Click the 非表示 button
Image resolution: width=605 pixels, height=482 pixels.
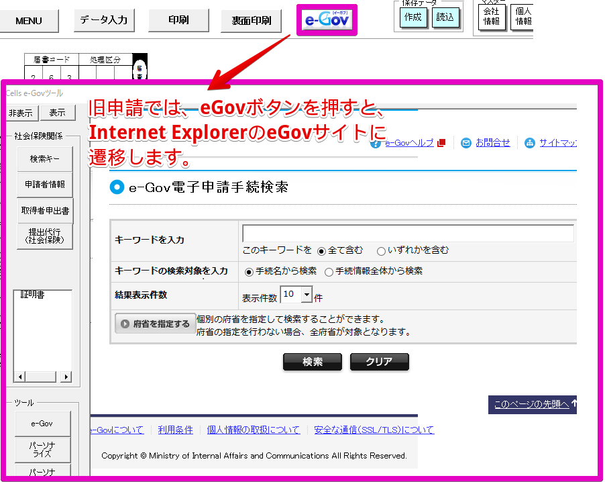[x=22, y=113]
